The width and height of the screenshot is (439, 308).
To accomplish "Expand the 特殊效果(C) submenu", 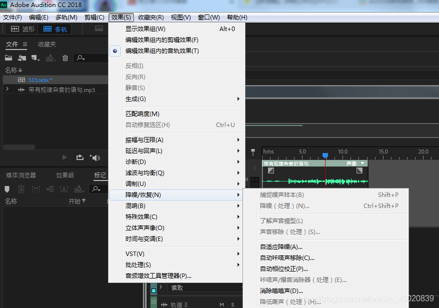I will 177,217.
